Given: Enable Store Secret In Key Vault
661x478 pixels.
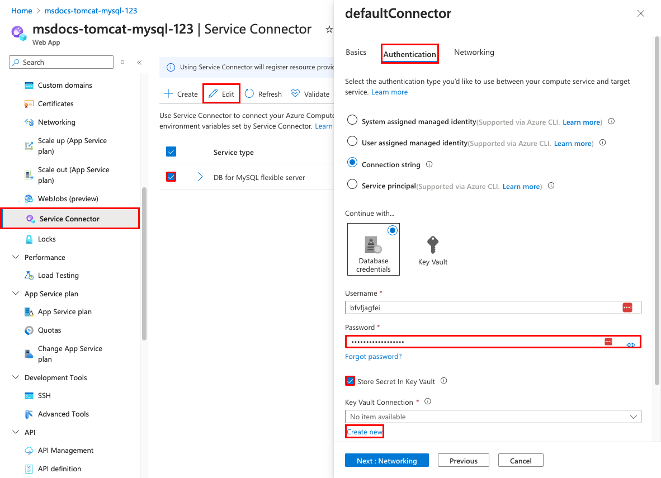Looking at the screenshot, I should point(350,381).
